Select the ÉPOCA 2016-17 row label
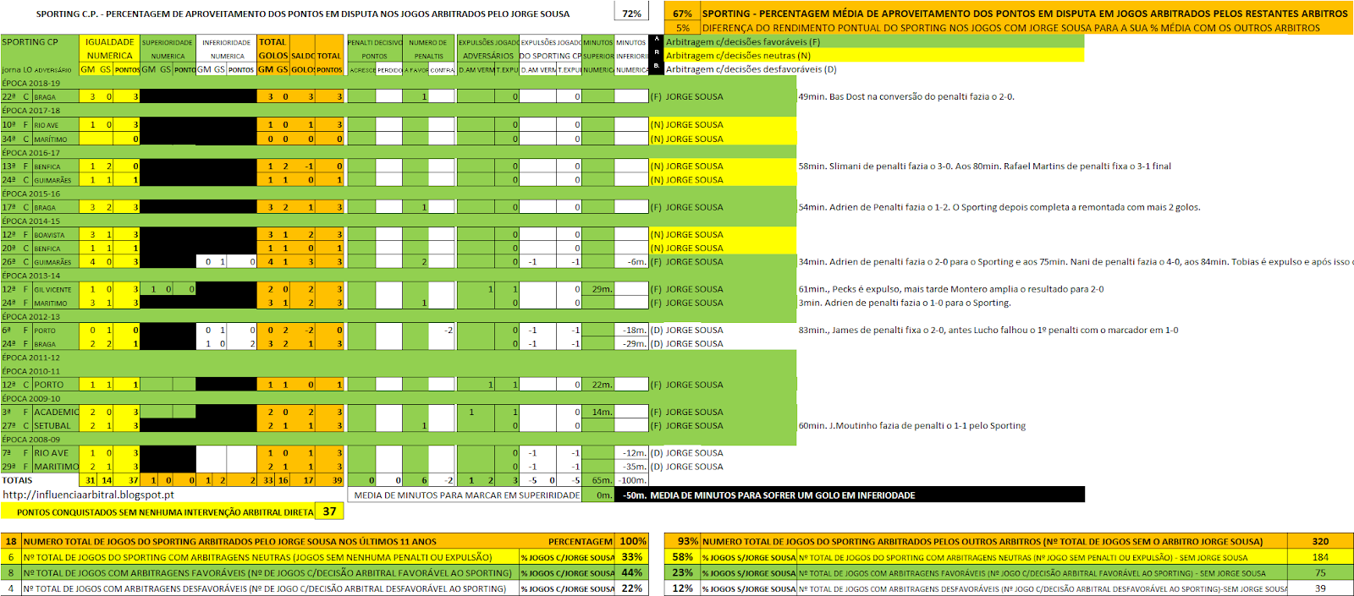 pyautogui.click(x=31, y=153)
